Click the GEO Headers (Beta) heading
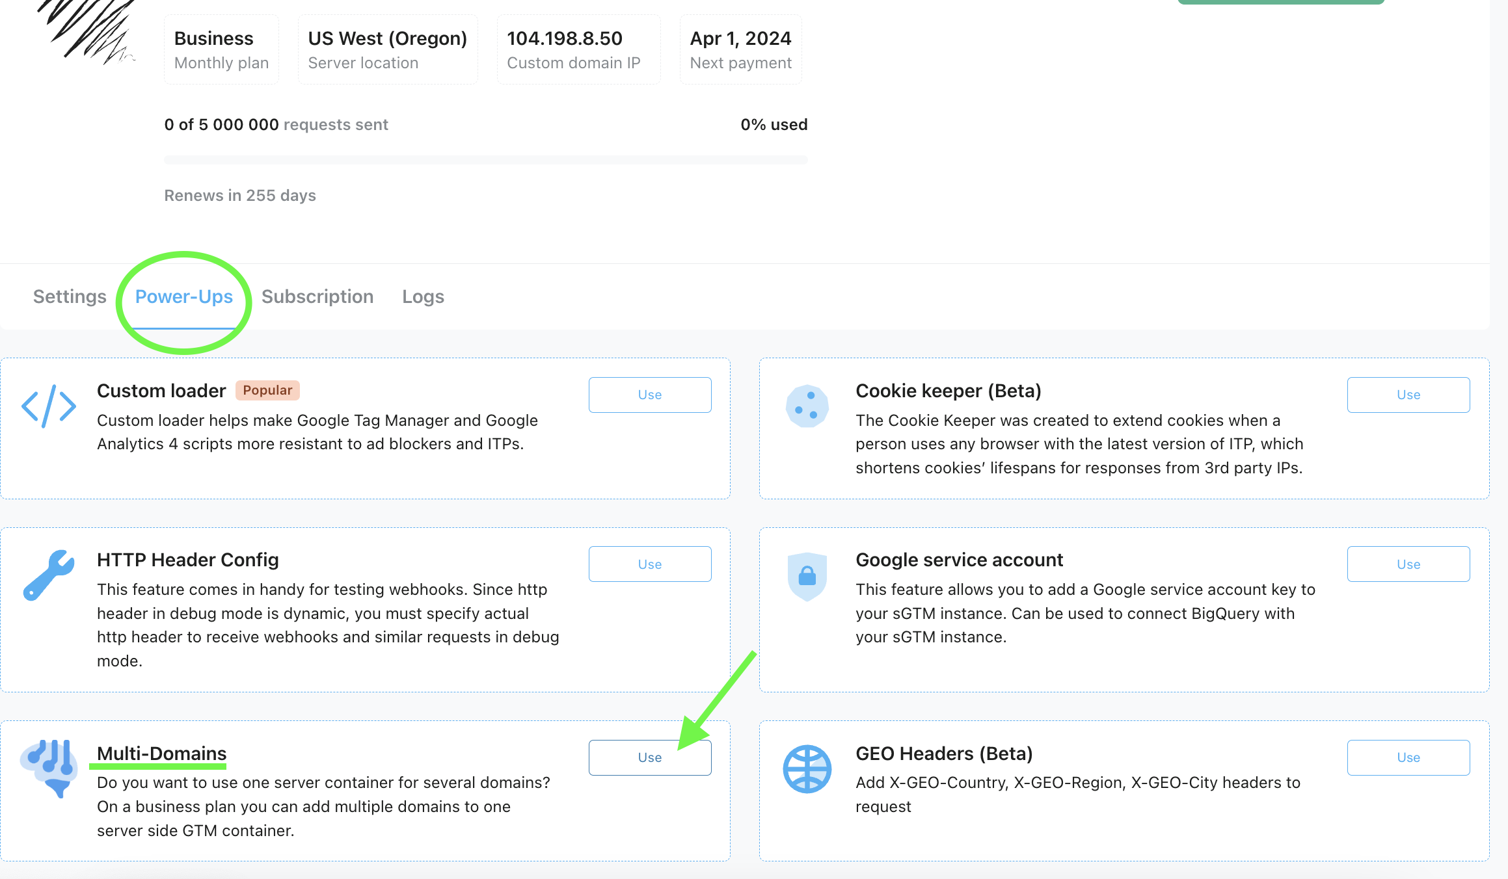The width and height of the screenshot is (1508, 879). tap(944, 753)
